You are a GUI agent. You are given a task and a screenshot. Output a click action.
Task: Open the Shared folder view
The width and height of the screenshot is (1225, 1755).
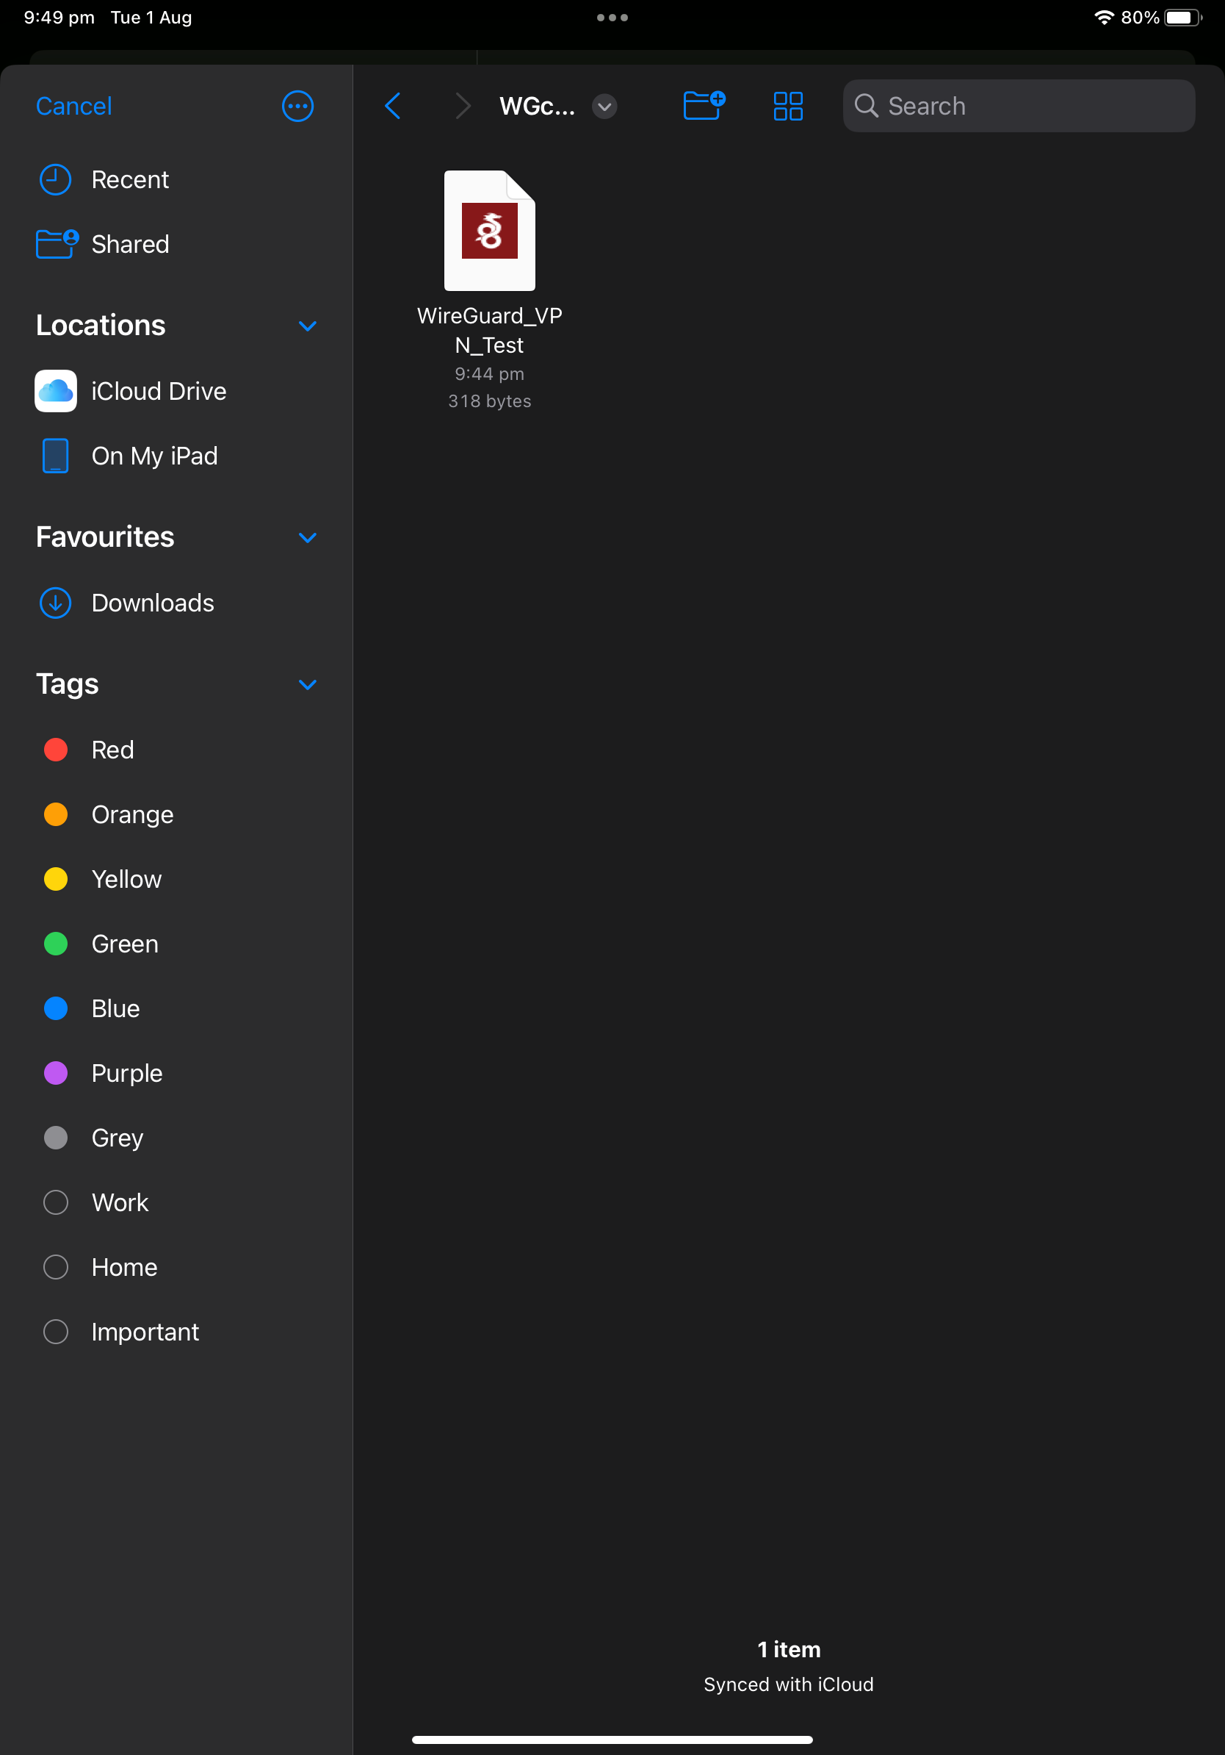point(130,244)
